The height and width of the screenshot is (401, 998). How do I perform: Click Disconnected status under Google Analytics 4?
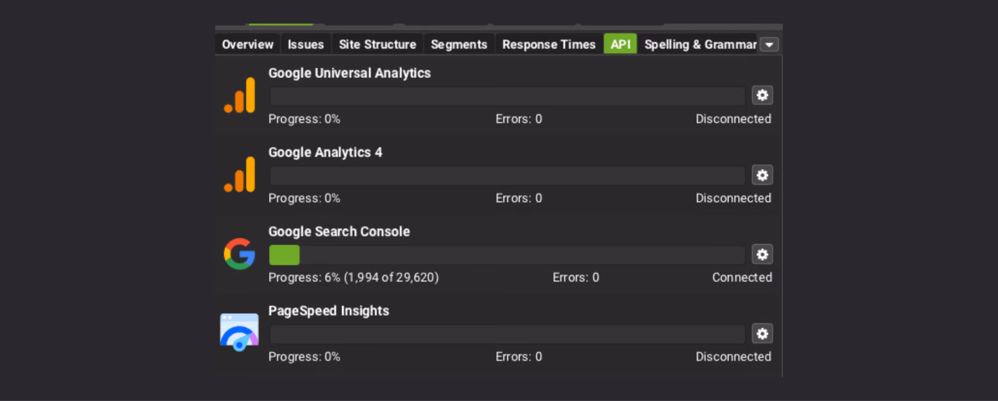[x=733, y=198]
